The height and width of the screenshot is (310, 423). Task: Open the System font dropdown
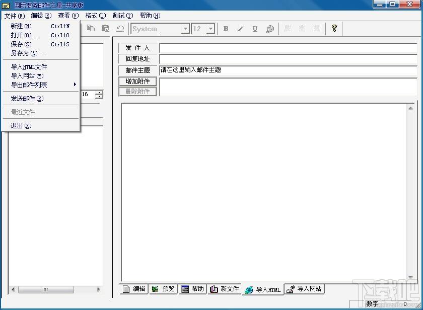pos(185,29)
